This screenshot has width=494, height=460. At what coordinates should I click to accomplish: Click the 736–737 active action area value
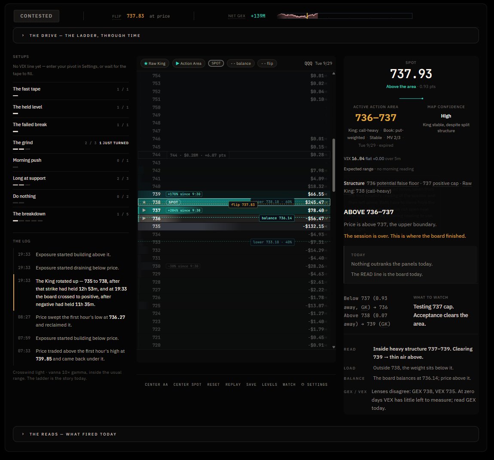click(375, 118)
